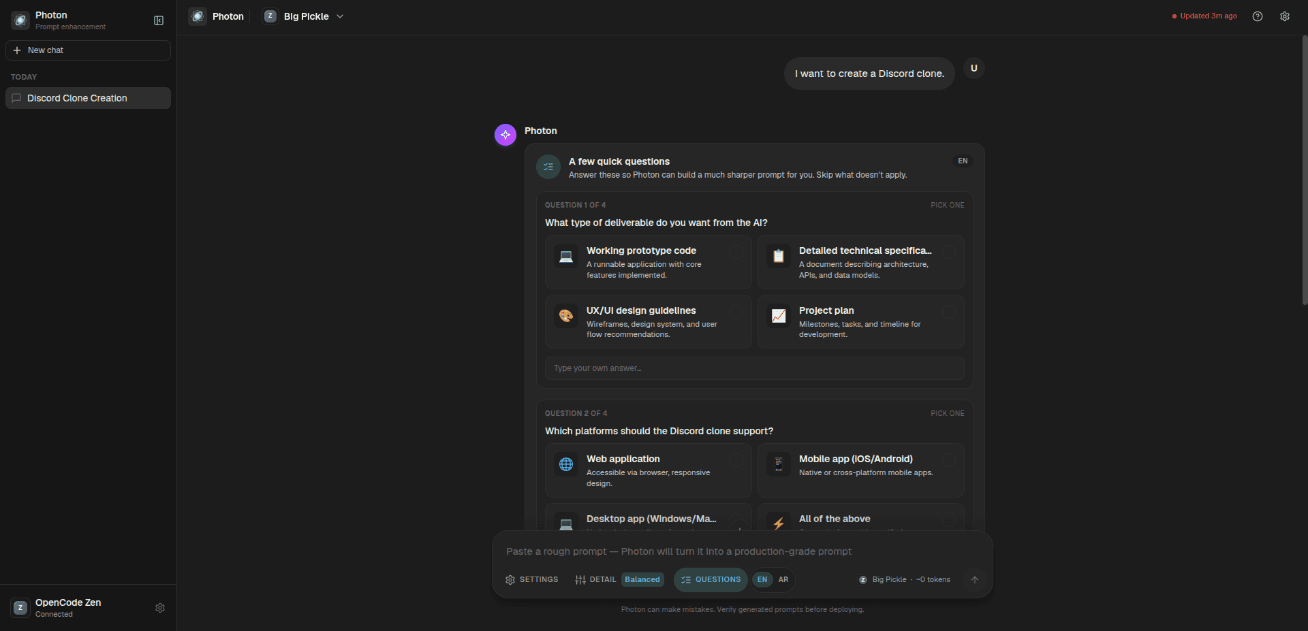
Task: Click the palette icon on UX/UI design guidelines
Action: tap(566, 316)
